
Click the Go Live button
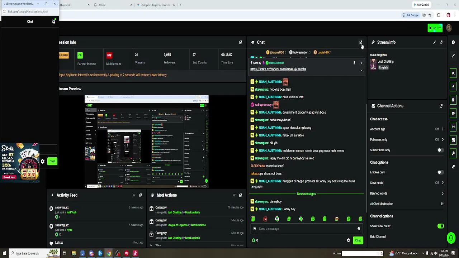pos(435,28)
